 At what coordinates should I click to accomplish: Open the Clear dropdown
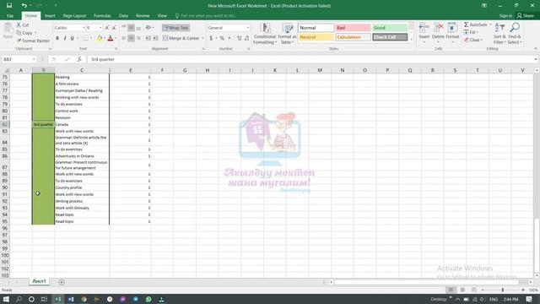click(472, 40)
